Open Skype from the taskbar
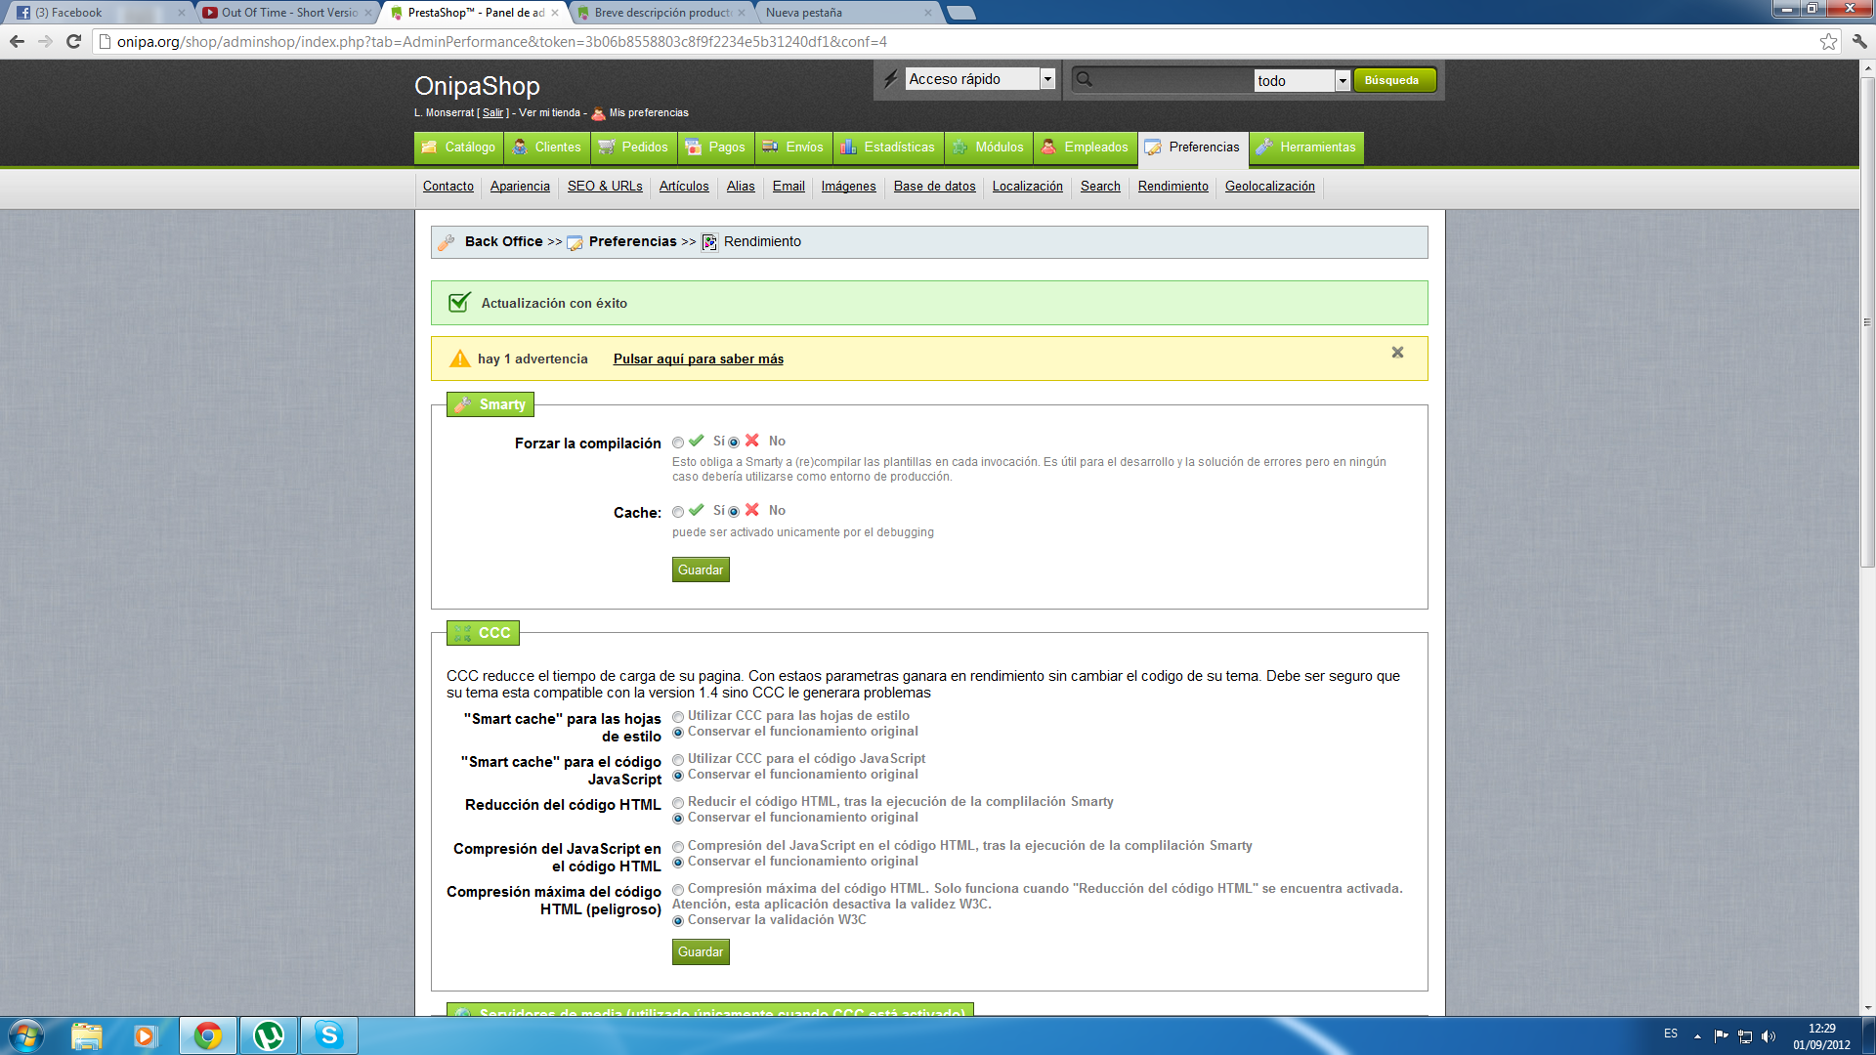This screenshot has height=1055, width=1876. point(329,1035)
